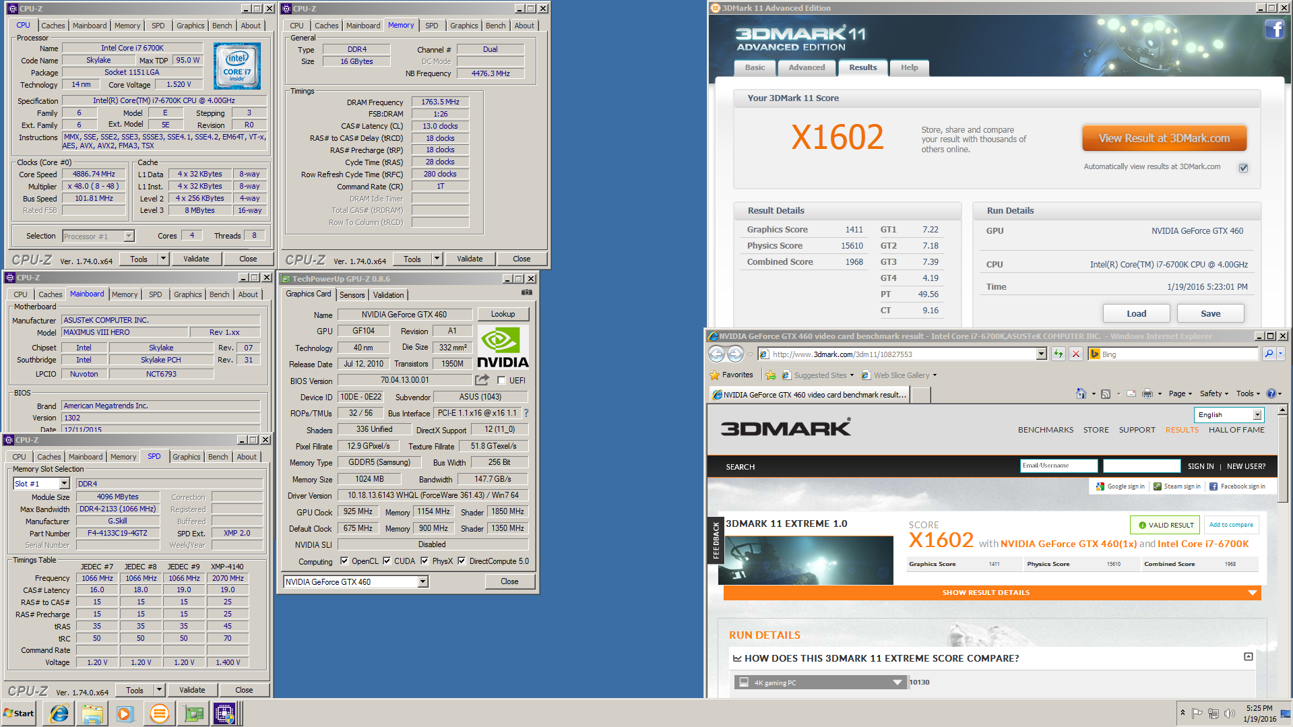Screen dimensions: 1293x727
Task: Expand the IE address bar history dropdown
Action: [1041, 354]
